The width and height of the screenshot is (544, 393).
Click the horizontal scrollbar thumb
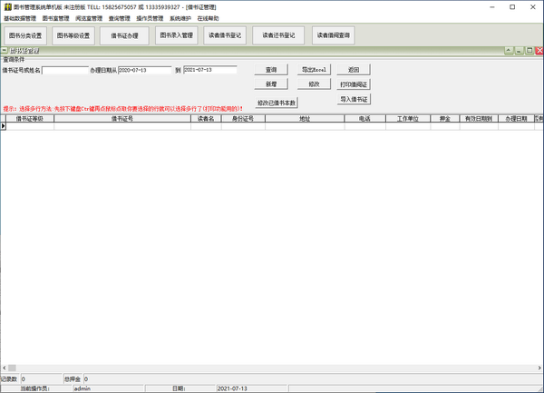pyautogui.click(x=12, y=368)
